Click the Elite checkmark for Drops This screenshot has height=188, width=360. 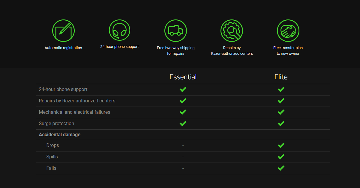[x=281, y=145]
